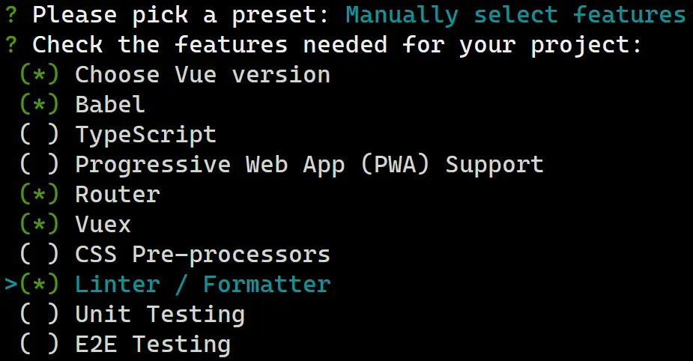
Task: Click the 'Manually select features' preset answer
Action: 515,15
